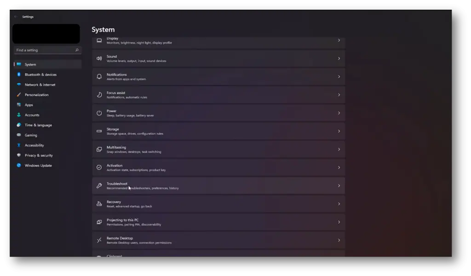Screen dimensions: 471x276
Task: Open Activation via its chevron
Action: pyautogui.click(x=339, y=167)
